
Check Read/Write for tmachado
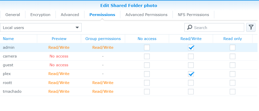pos(191,91)
